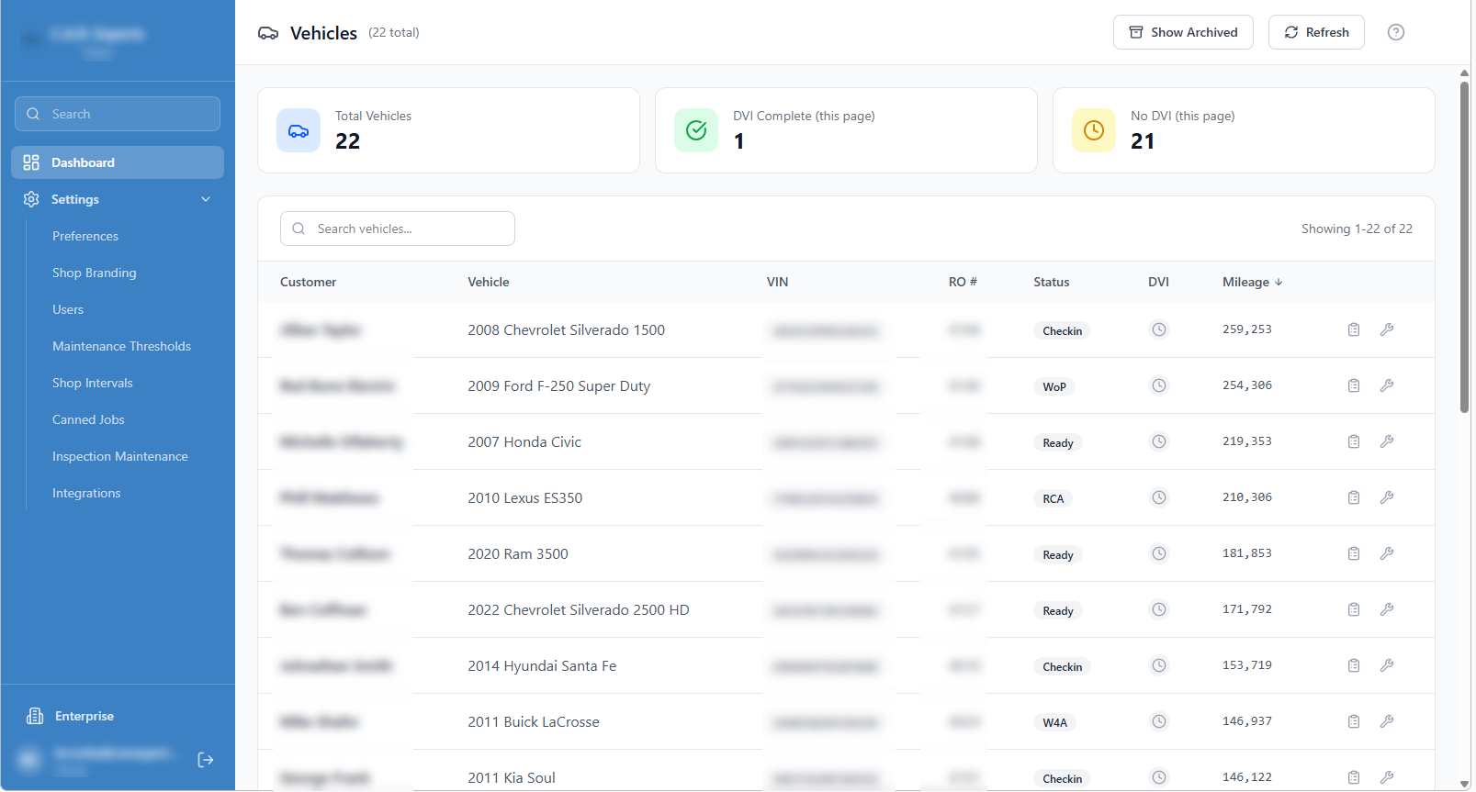This screenshot has height=792, width=1476.
Task: Collapse the Settings menu chevron
Action: coord(206,199)
